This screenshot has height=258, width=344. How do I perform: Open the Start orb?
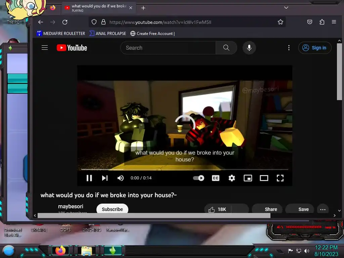(9, 251)
